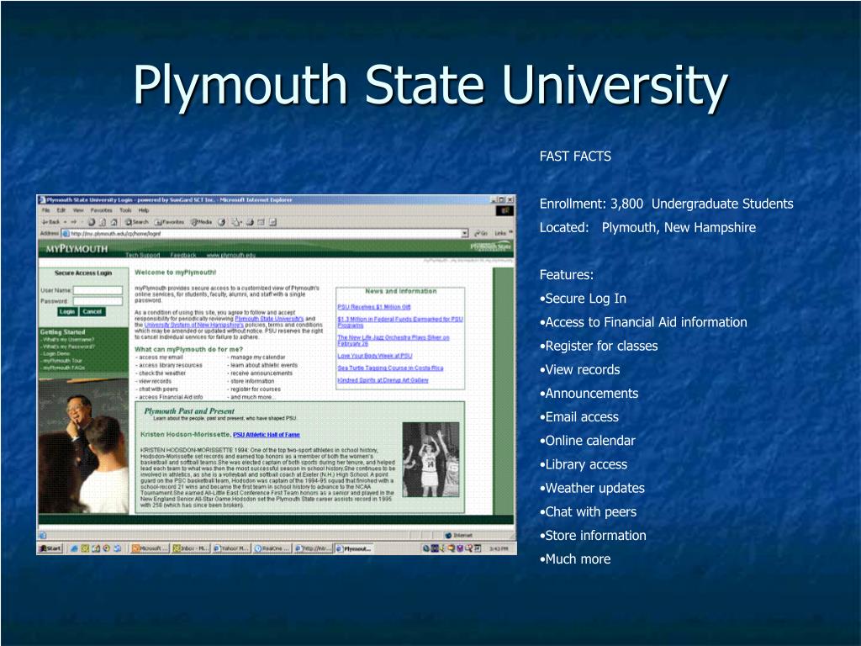Open the PSU Athletic Hall of Fame link

(267, 435)
